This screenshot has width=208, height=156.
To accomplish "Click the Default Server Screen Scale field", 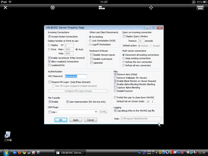I will click(x=153, y=102).
